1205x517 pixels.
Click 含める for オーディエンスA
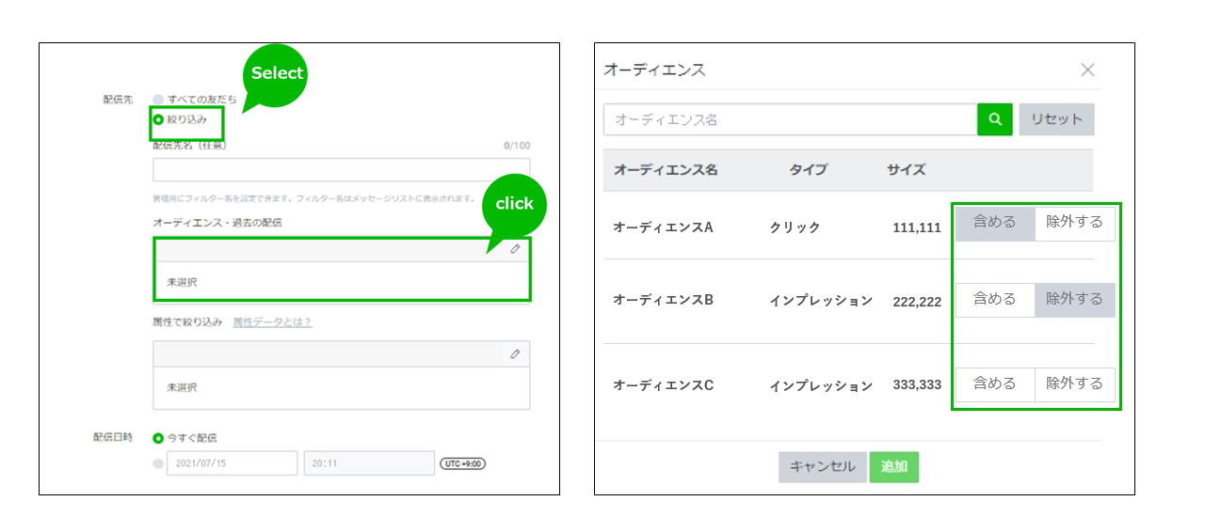pyautogui.click(x=994, y=223)
